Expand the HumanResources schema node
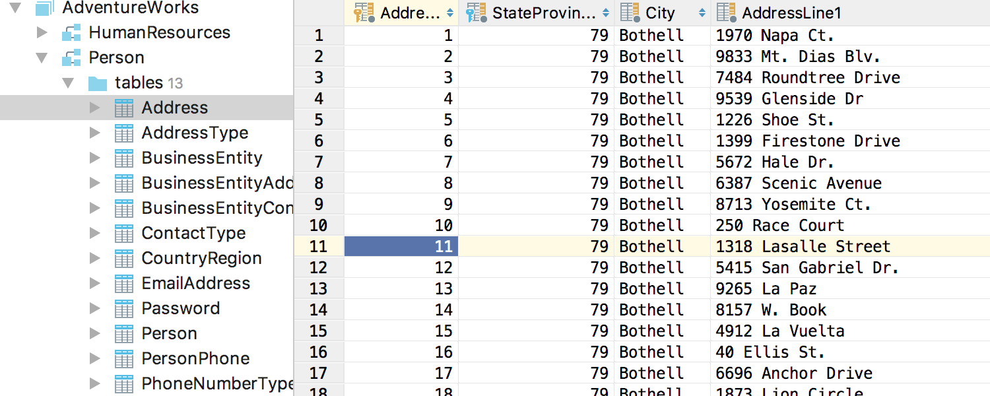Image resolution: width=990 pixels, height=396 pixels. tap(42, 32)
